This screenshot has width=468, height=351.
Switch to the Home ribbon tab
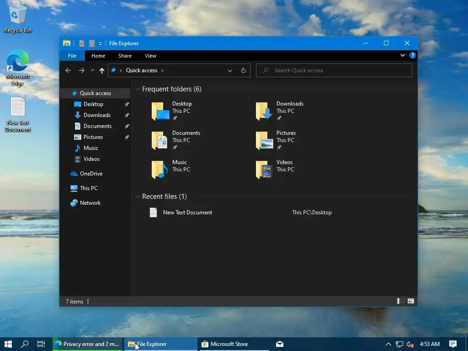pyautogui.click(x=98, y=56)
